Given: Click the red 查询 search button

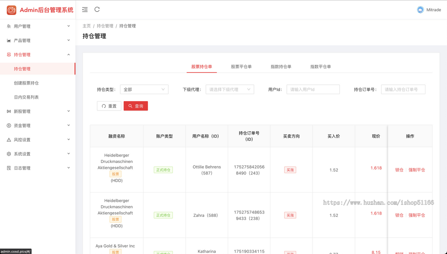Looking at the screenshot, I should coord(136,106).
